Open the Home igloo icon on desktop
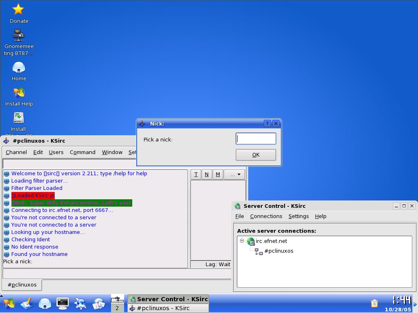Screen dimensions: 418x313 click(18, 67)
